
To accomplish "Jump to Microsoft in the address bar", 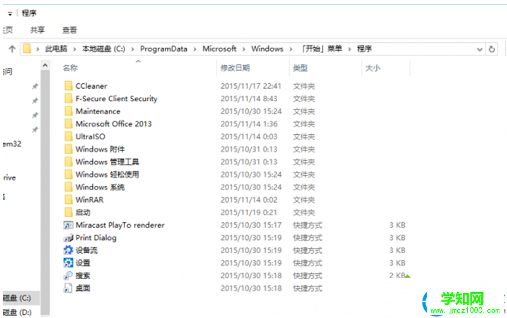I will coord(219,48).
